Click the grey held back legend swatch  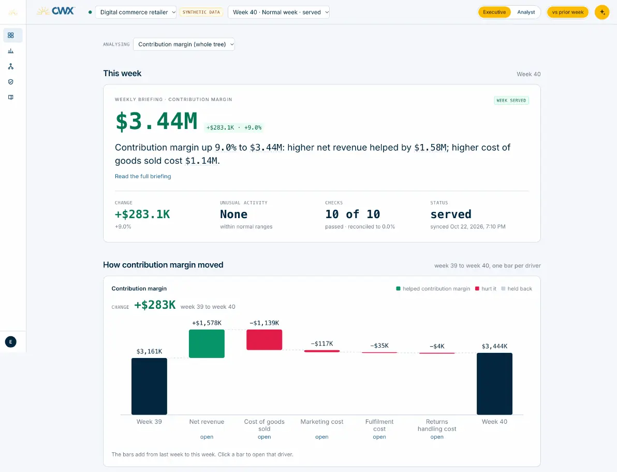click(x=503, y=289)
